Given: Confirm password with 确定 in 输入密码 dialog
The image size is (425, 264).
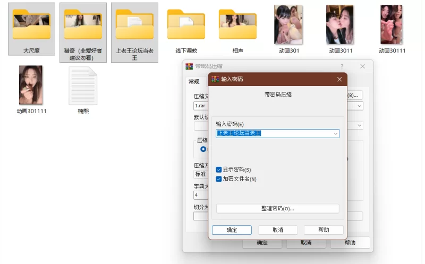Looking at the screenshot, I should click(x=232, y=230).
